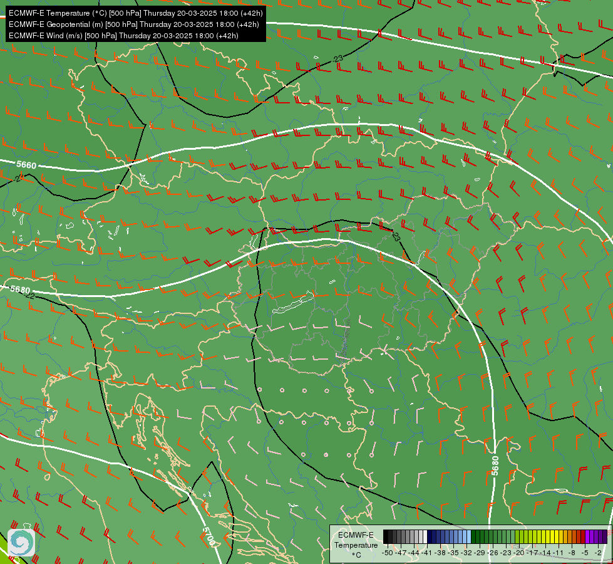Click the -2 legend tick label
Image resolution: width=613 pixels, height=564 pixels.
click(598, 553)
